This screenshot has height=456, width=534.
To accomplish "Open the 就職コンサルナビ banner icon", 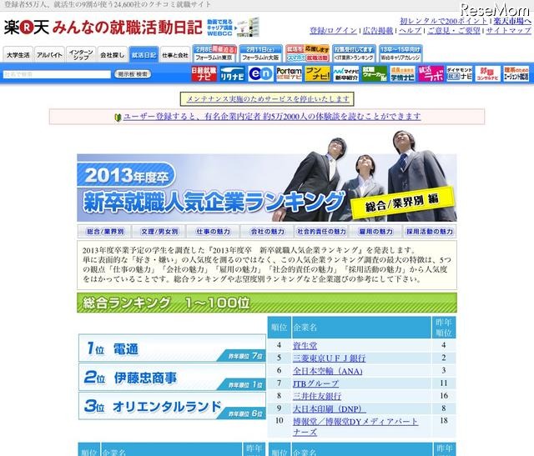I will point(488,73).
